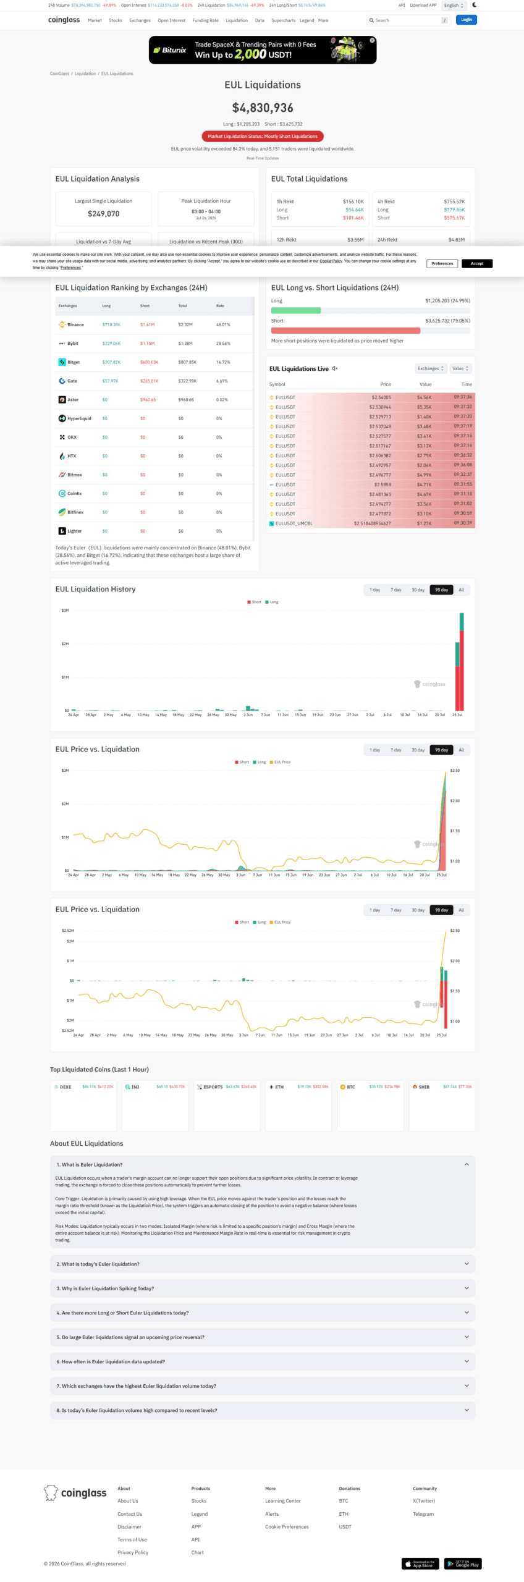
Task: Click the BTC coin icon
Action: [x=342, y=1086]
